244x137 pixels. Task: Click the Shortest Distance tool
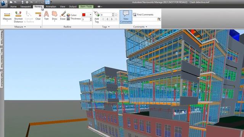coord(18,17)
